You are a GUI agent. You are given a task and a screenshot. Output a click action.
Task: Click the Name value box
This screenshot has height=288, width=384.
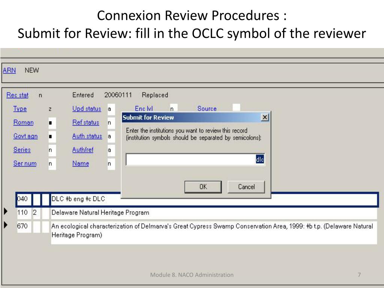111,164
